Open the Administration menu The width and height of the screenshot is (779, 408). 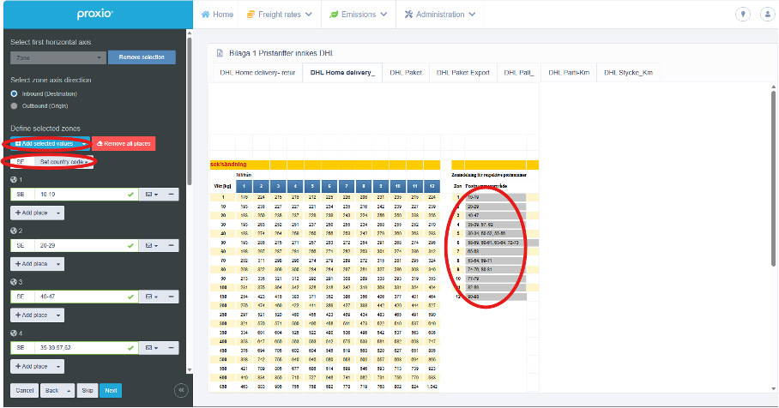click(440, 15)
